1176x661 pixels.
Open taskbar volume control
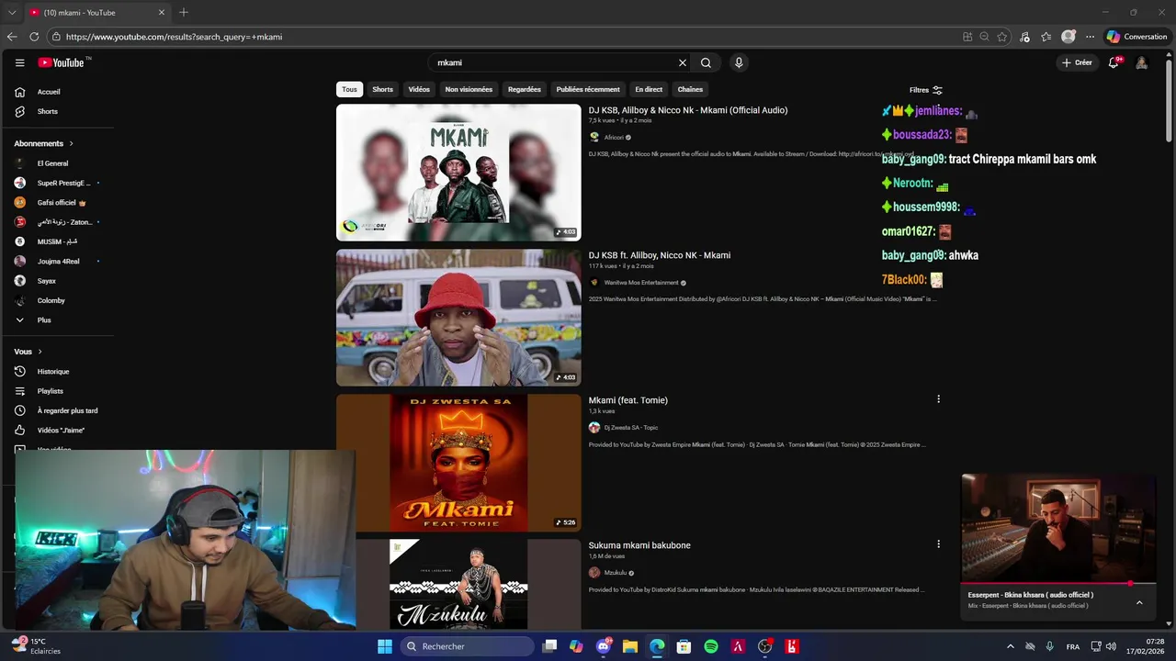tap(1111, 646)
